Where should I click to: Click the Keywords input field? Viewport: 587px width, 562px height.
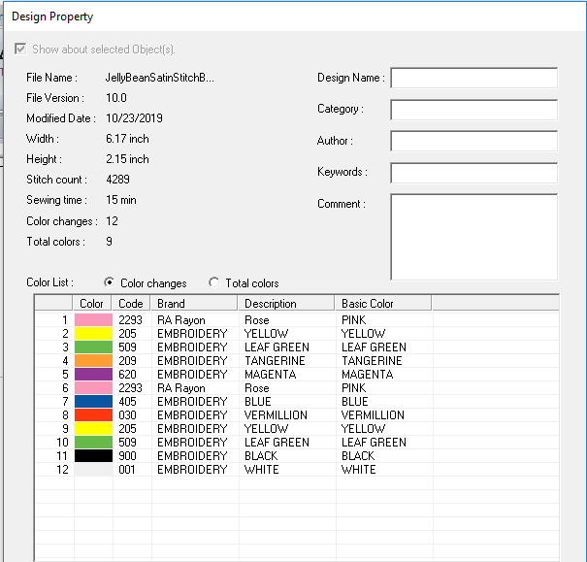click(x=473, y=173)
